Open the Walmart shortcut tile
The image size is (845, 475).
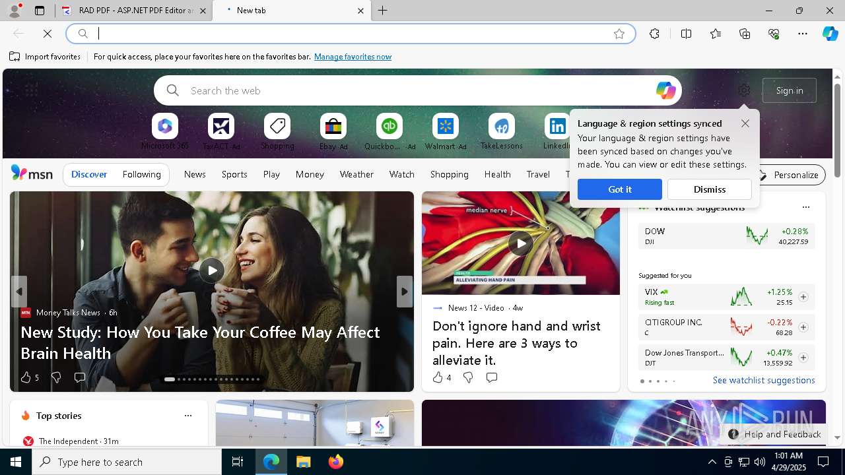pos(446,132)
